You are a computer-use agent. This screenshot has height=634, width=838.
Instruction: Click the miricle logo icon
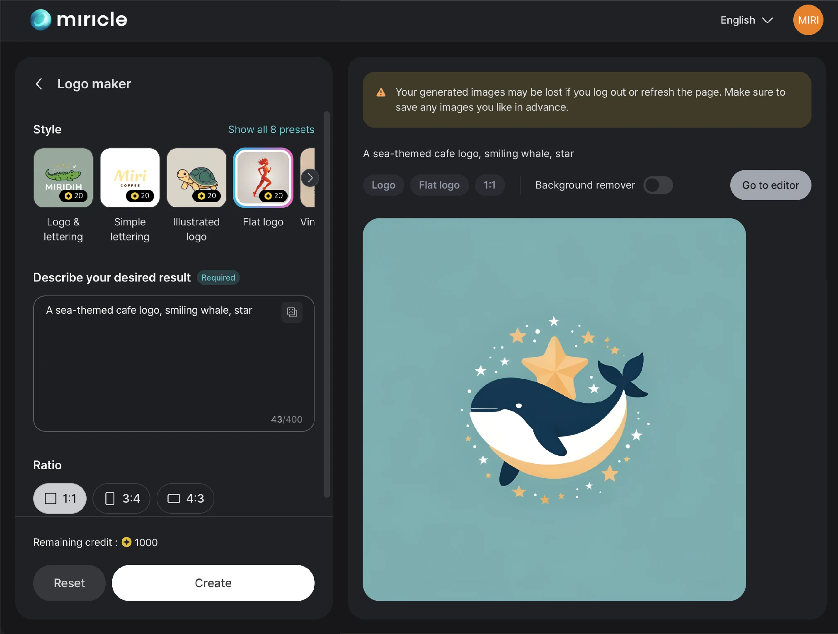click(41, 19)
